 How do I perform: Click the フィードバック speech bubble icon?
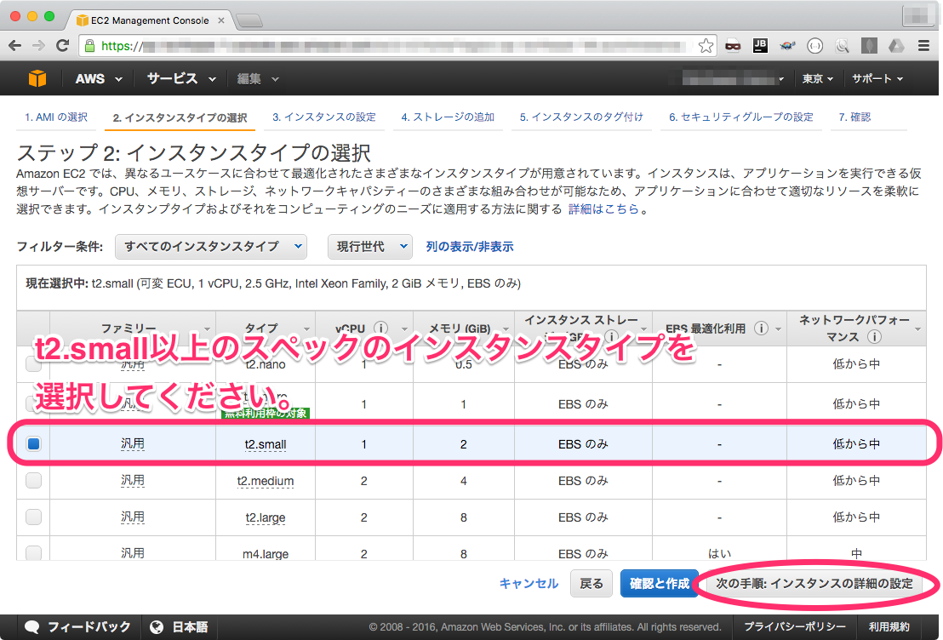point(31,626)
